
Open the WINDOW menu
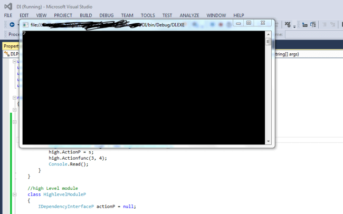216,15
